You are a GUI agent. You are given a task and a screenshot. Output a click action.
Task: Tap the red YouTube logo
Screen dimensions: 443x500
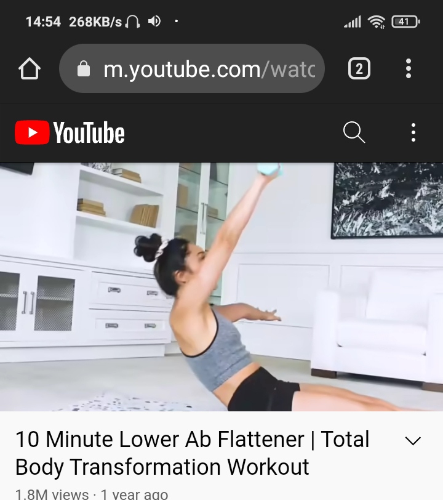pyautogui.click(x=70, y=132)
